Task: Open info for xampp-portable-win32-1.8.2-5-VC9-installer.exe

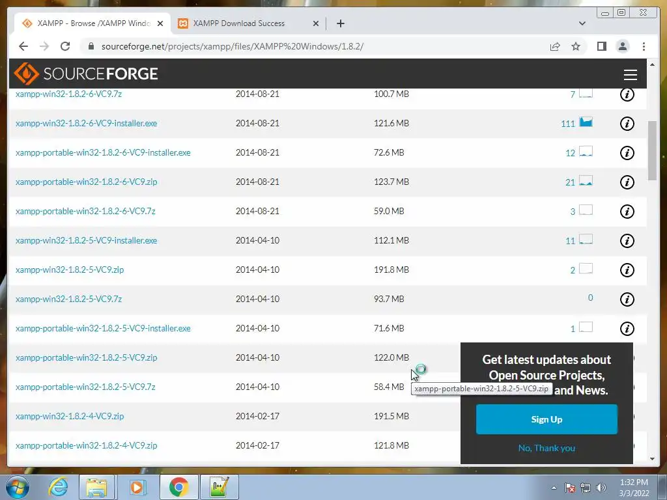Action: tap(627, 329)
